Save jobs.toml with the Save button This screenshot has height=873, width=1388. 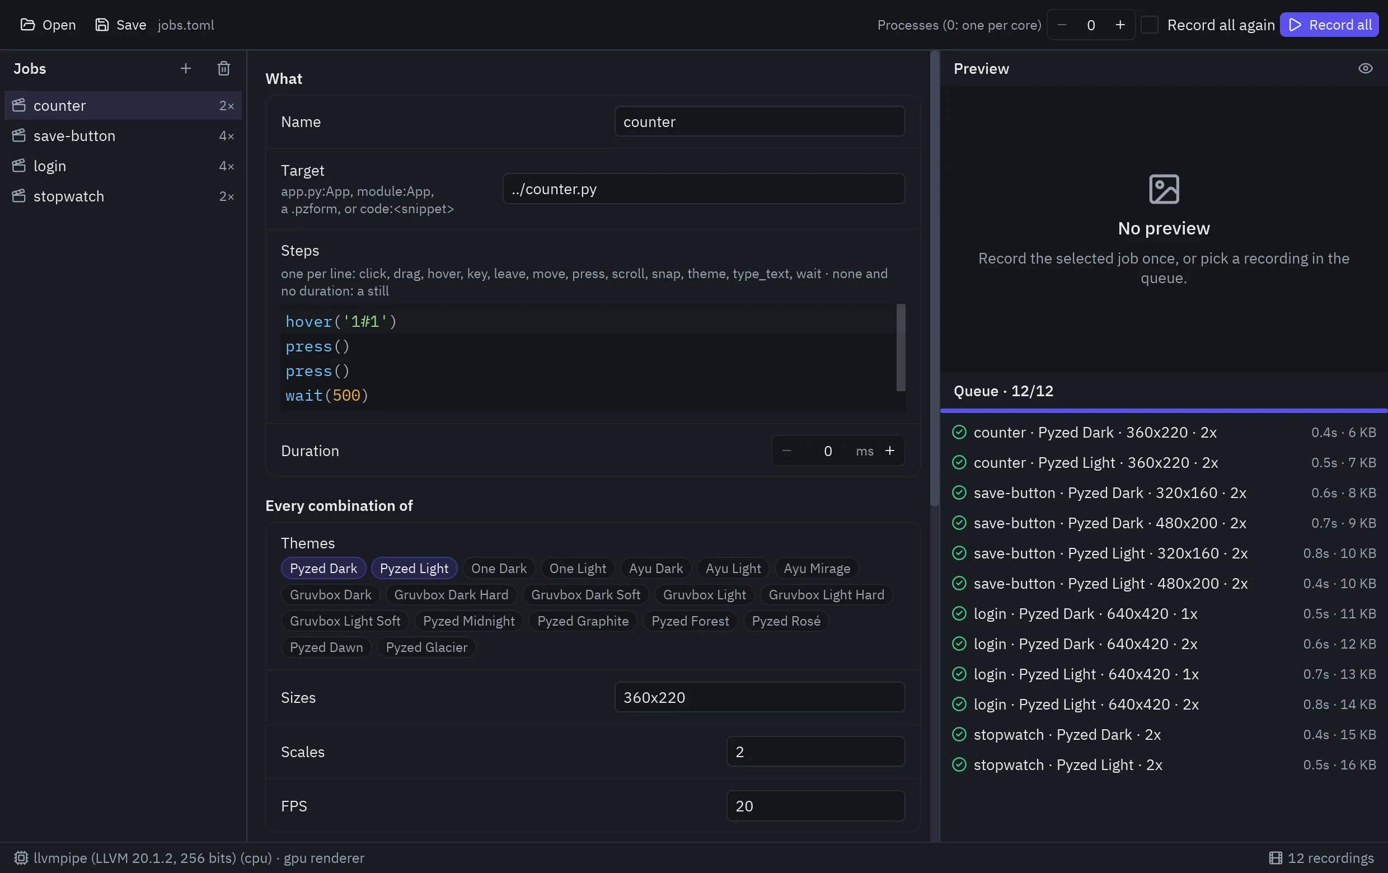point(120,25)
